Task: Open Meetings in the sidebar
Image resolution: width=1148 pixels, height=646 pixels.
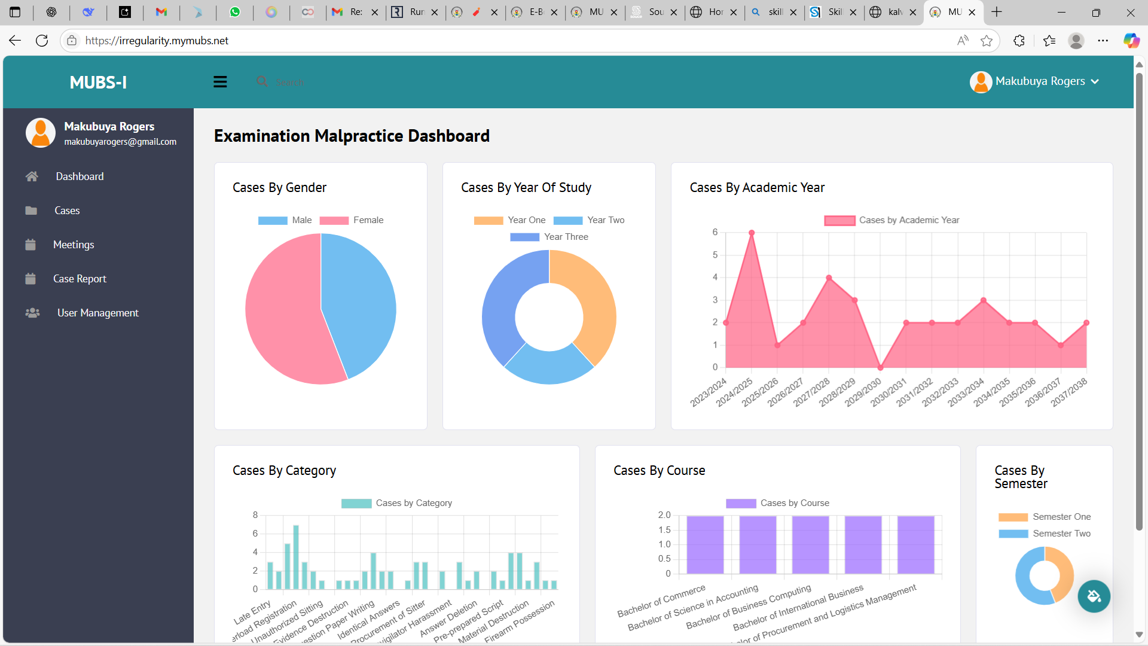Action: (74, 245)
